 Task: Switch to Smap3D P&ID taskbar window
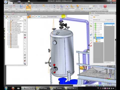(x=71, y=88)
